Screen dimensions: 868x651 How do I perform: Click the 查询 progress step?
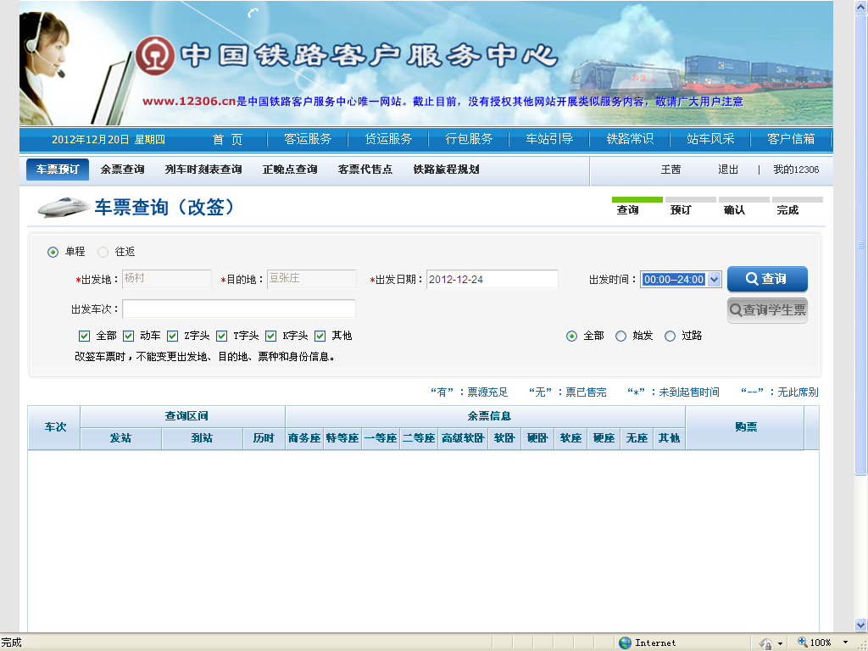click(628, 210)
